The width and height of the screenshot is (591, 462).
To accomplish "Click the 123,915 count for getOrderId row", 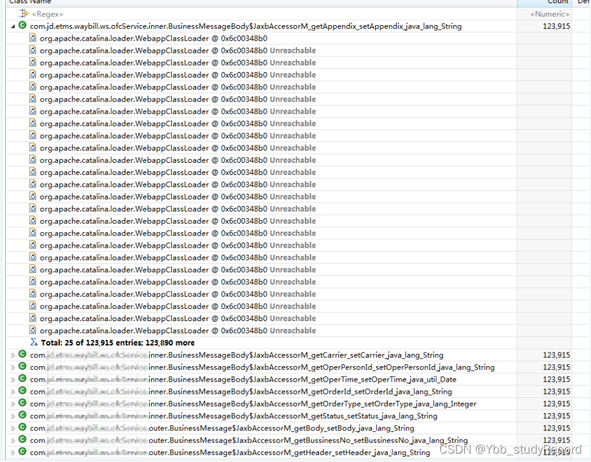I will point(556,392).
